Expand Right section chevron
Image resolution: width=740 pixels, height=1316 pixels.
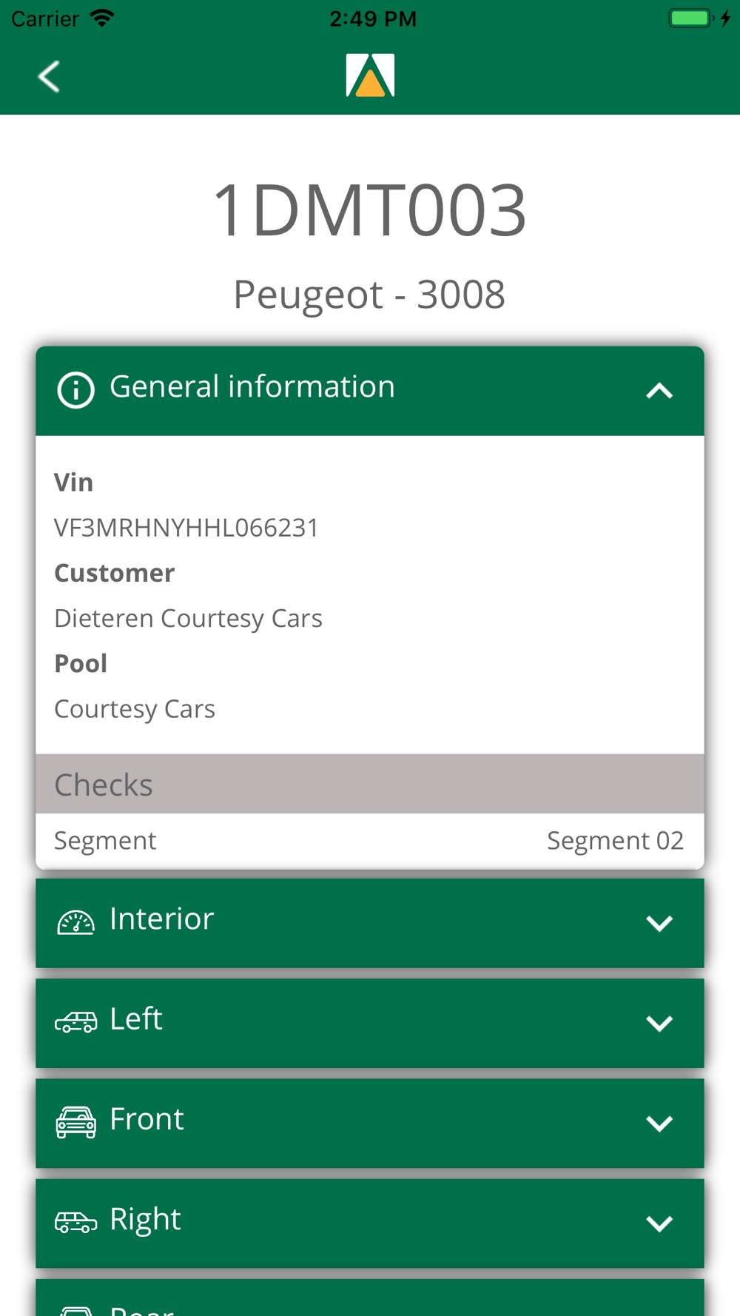tap(659, 1223)
